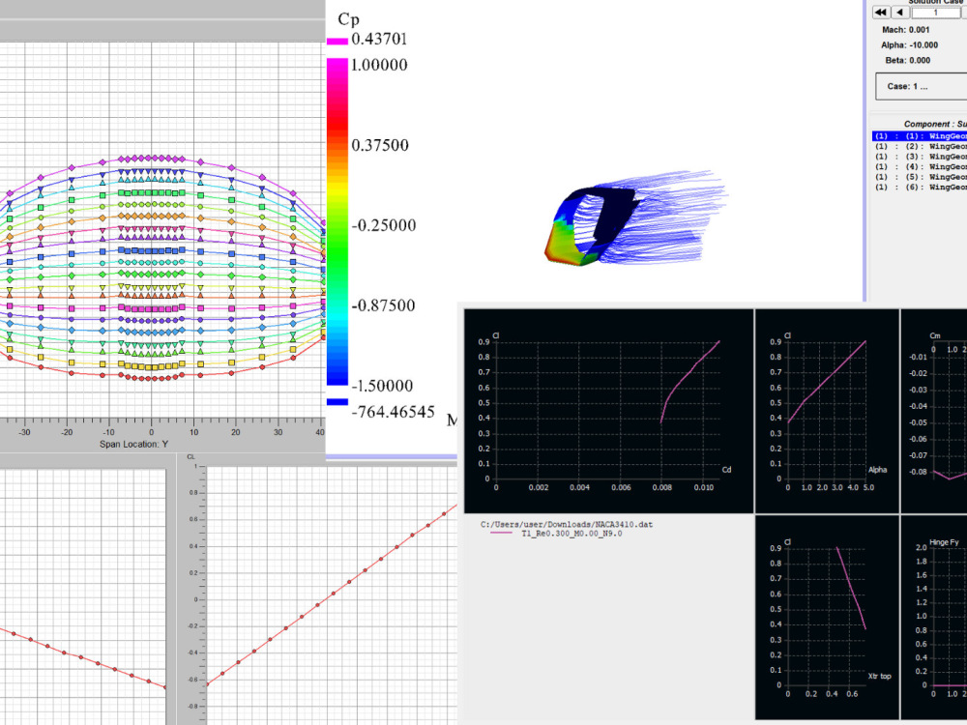This screenshot has width=967, height=725.
Task: Open the Case: 1 selector
Action: [x=919, y=86]
